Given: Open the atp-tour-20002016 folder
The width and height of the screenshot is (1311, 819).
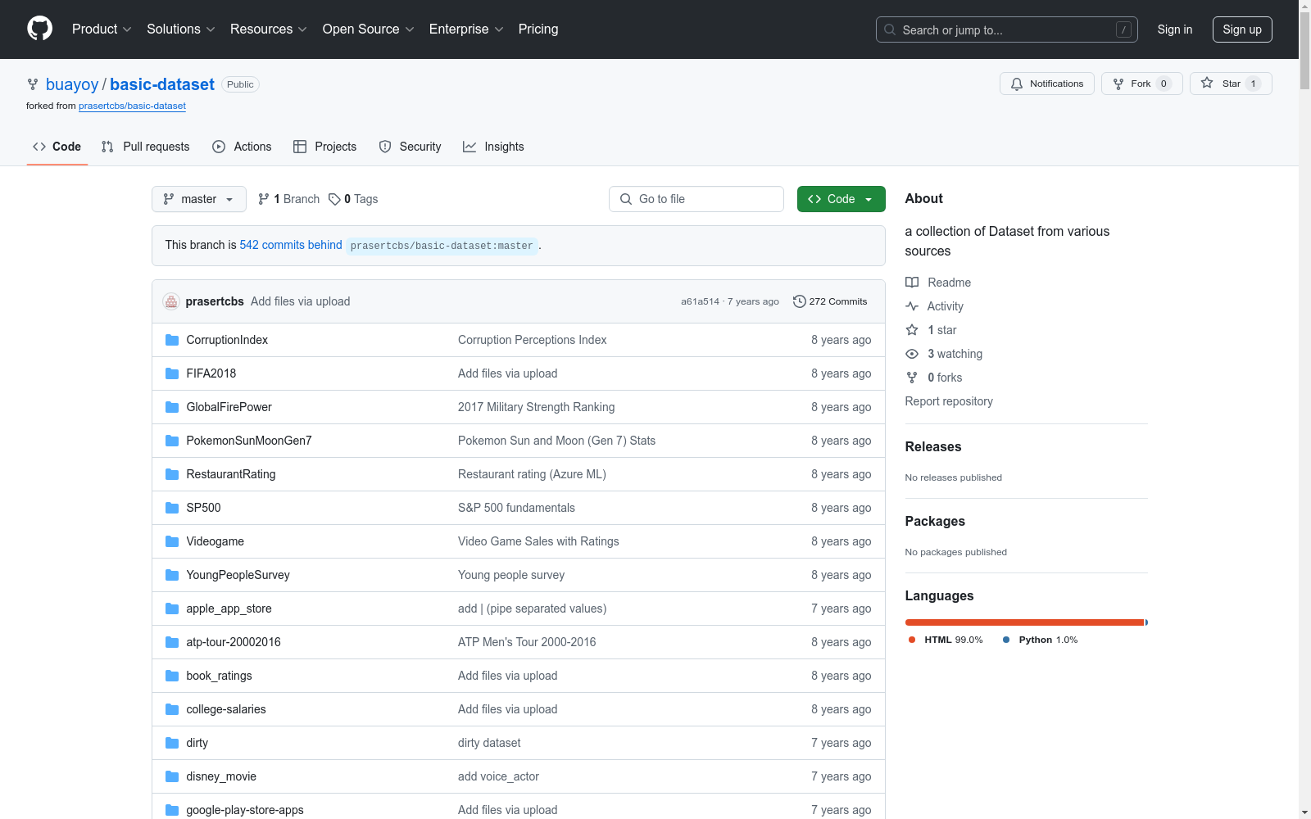Looking at the screenshot, I should (x=234, y=642).
